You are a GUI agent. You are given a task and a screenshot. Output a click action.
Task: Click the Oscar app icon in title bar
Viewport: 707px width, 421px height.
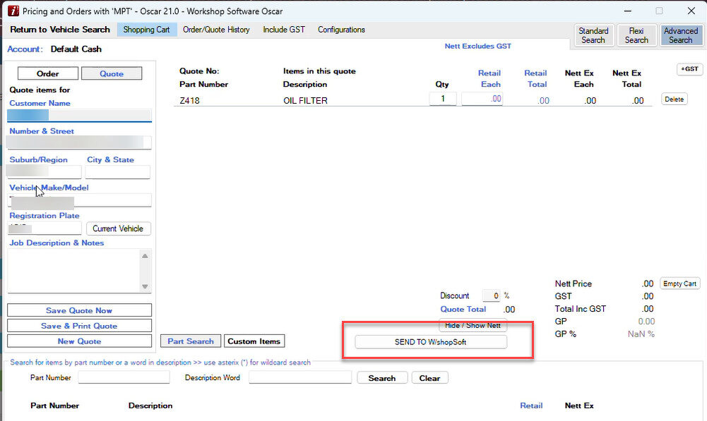point(13,11)
